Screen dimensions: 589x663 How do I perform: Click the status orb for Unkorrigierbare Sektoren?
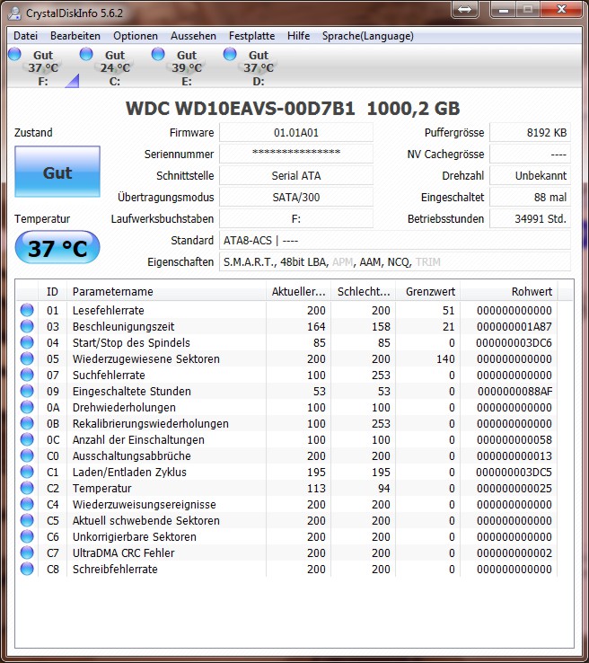[x=27, y=536]
